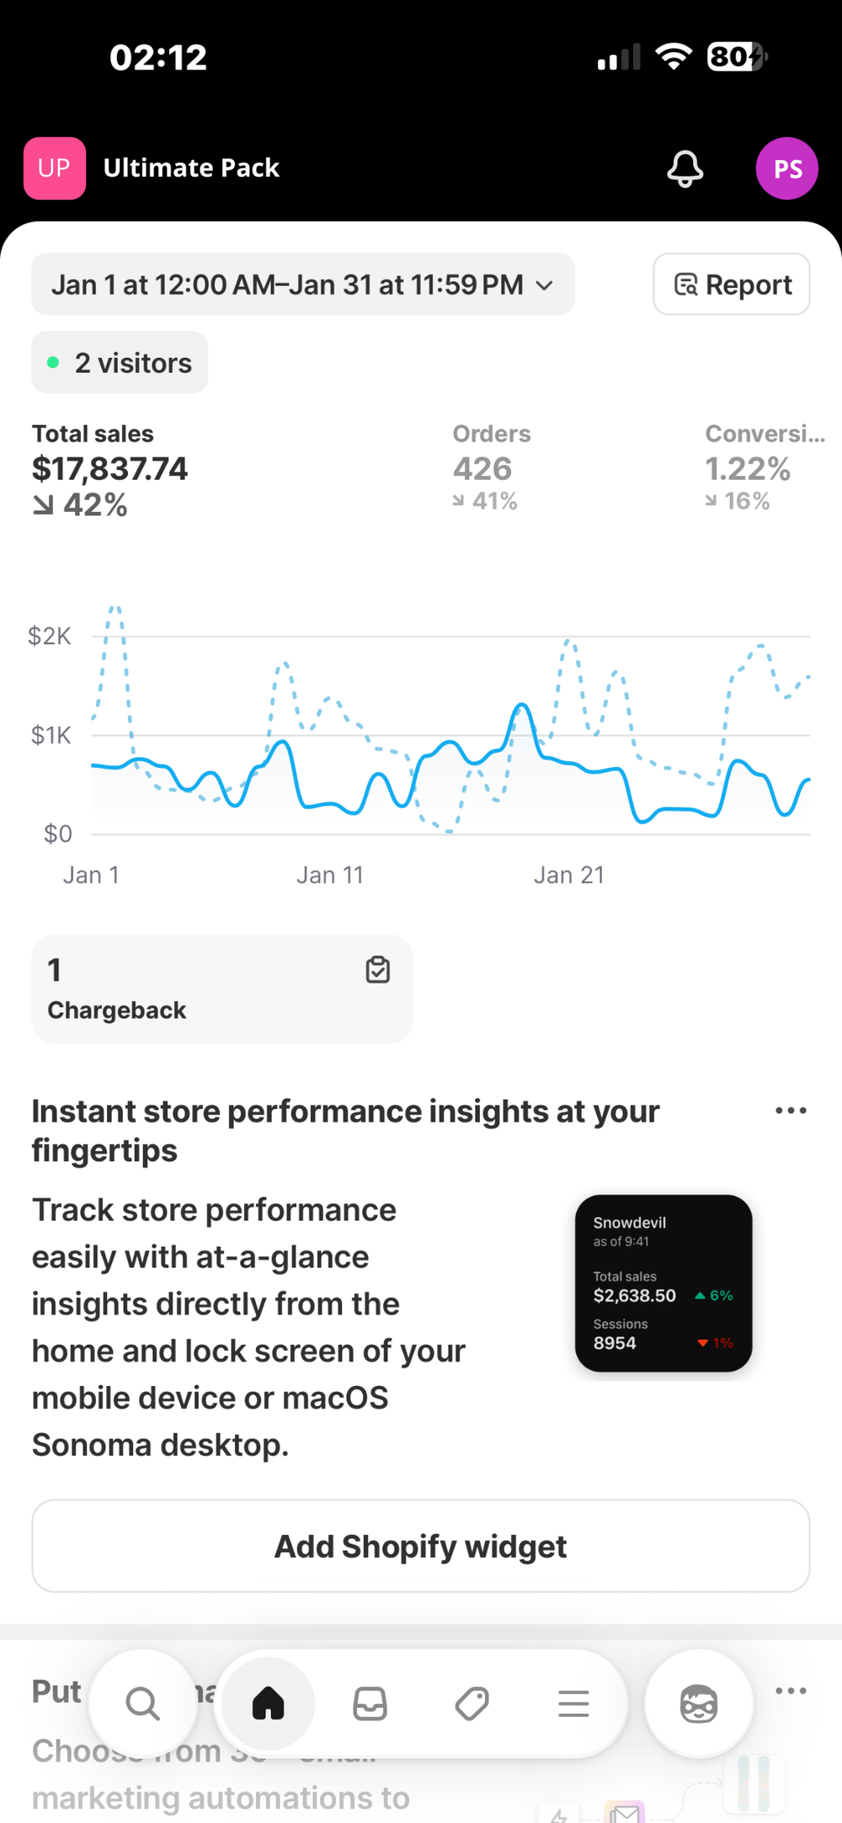Go to Home tab icon
This screenshot has height=1823, width=842.
[269, 1703]
